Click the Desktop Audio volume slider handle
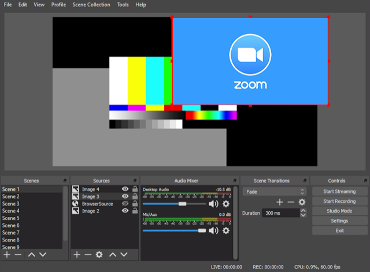The width and height of the screenshot is (370, 272). [x=182, y=204]
